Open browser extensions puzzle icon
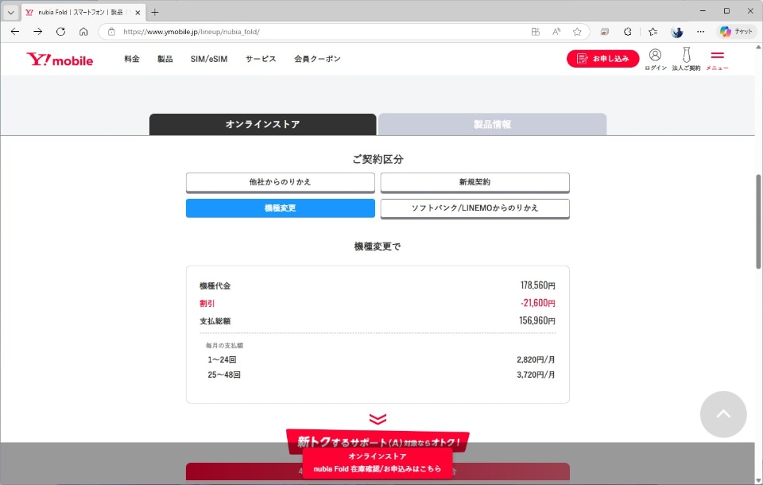Screen dimensions: 763x485 628,32
